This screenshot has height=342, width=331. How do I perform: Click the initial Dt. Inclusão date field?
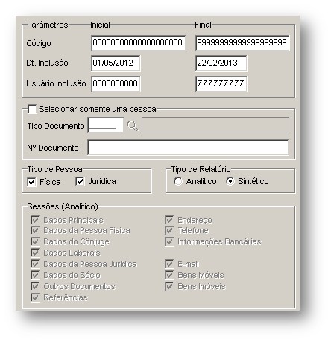pyautogui.click(x=116, y=63)
